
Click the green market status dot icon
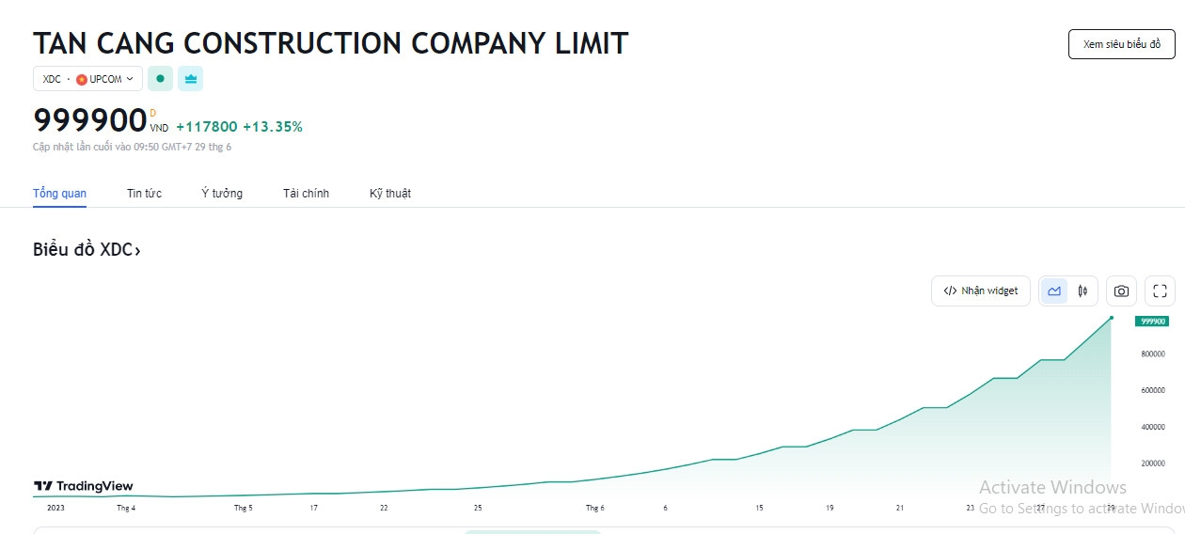tap(160, 79)
